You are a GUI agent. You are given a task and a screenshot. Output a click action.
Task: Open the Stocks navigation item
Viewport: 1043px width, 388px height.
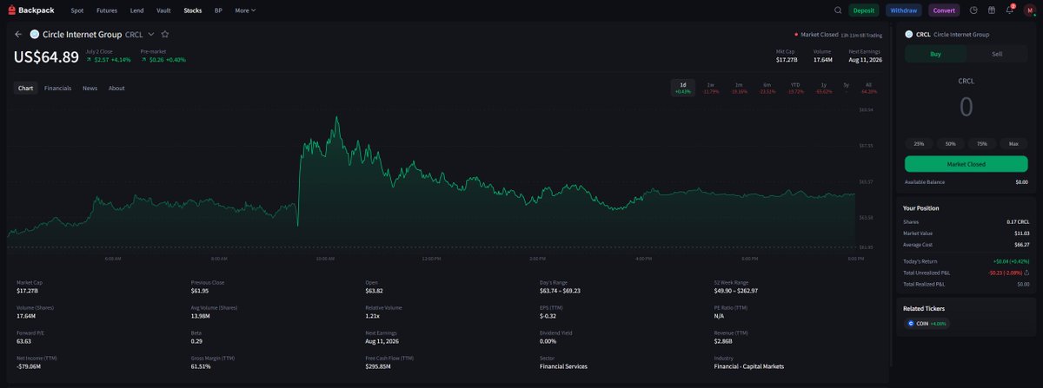[193, 10]
